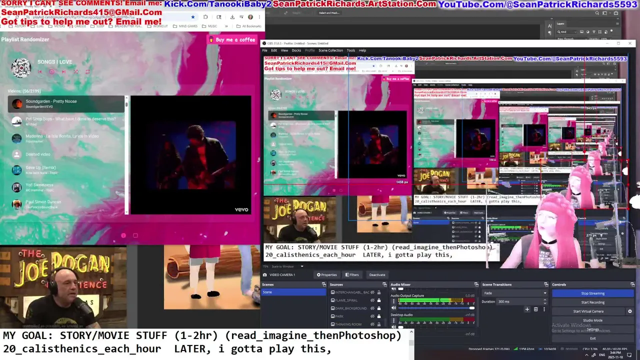The height and width of the screenshot is (360, 640).
Task: Go to previous track in Playlist Randomizer
Action: [40, 71]
